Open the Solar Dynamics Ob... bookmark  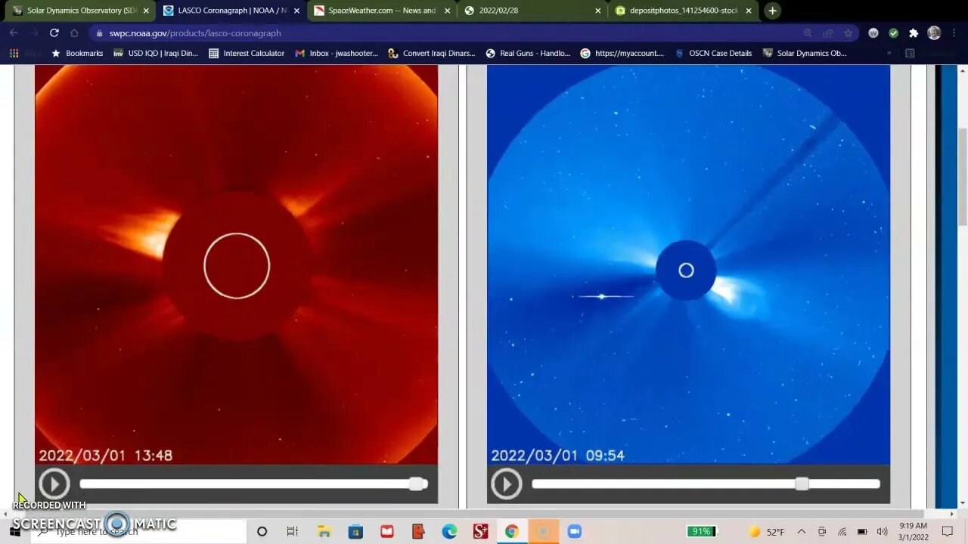pyautogui.click(x=805, y=54)
